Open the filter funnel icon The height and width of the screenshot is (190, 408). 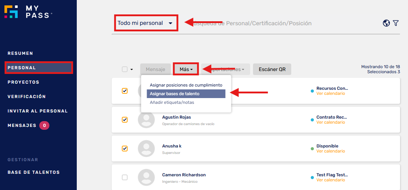click(x=396, y=23)
